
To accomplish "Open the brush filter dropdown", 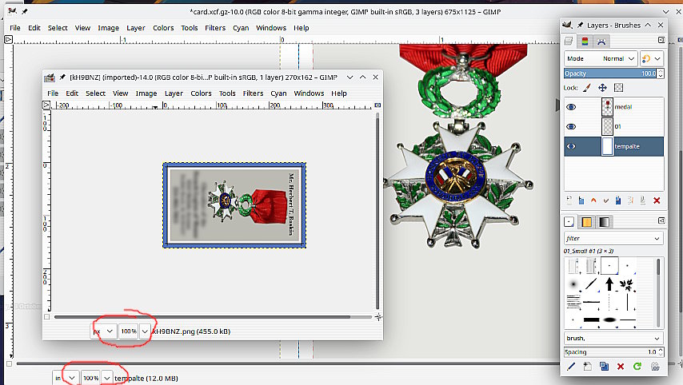I will tap(613, 238).
